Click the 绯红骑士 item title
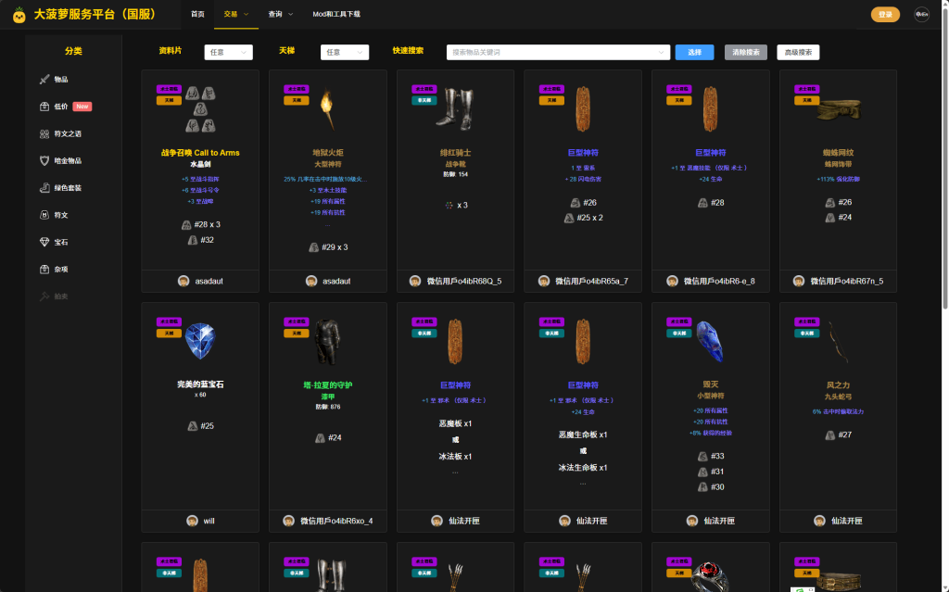This screenshot has height=592, width=949. pyautogui.click(x=455, y=153)
